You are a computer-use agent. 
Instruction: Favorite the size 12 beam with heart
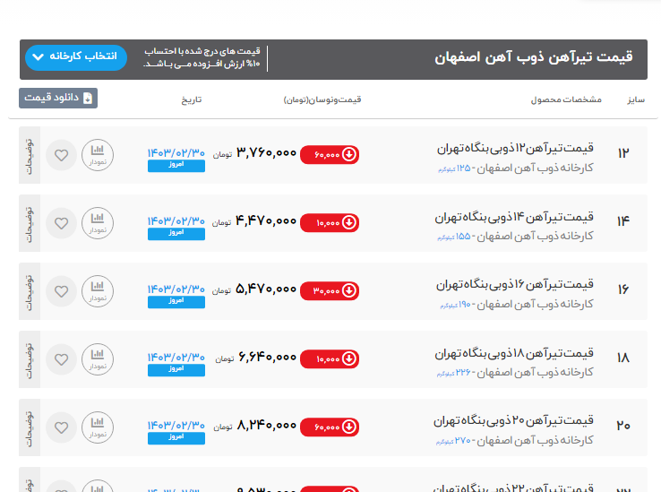pos(61,155)
